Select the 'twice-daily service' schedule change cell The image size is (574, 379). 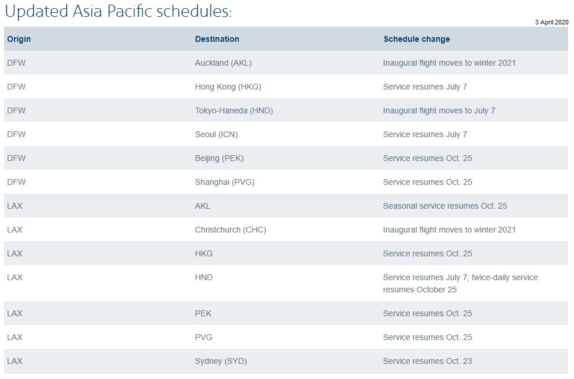pyautogui.click(x=460, y=284)
